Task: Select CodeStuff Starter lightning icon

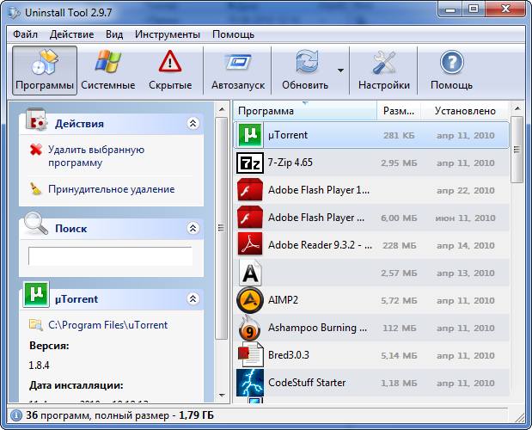Action: coord(250,383)
